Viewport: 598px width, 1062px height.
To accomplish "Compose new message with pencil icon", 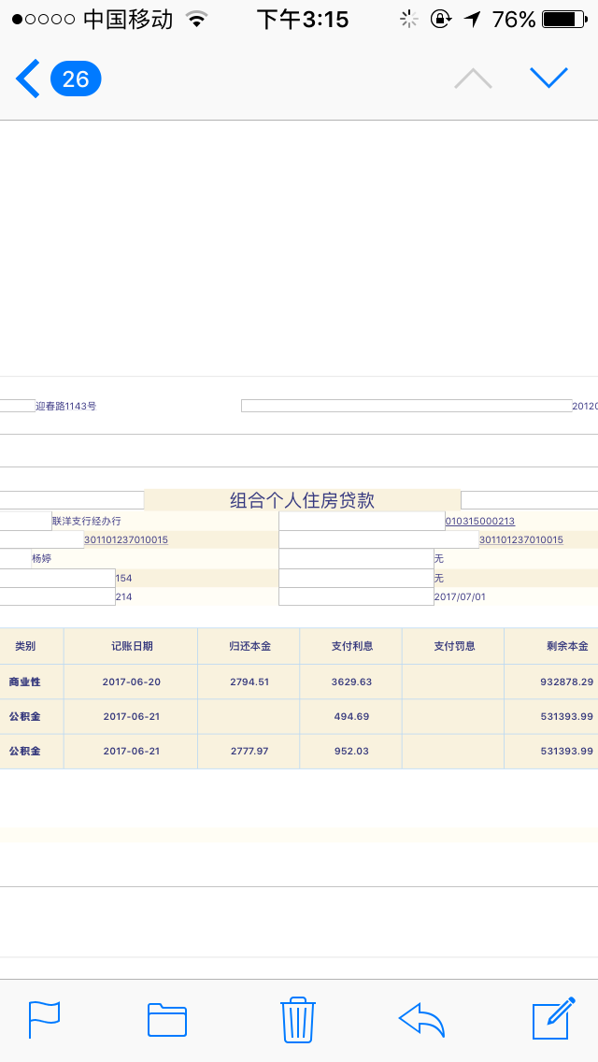I will [552, 1018].
